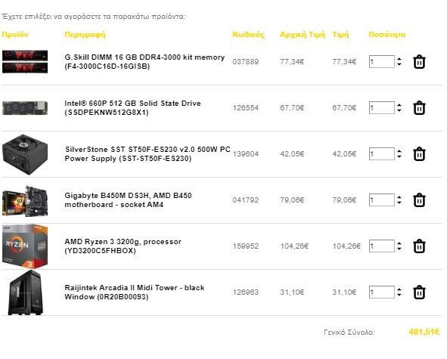The image size is (447, 359).
Task: Decrease quantity of Gigabyte B450M motherboard
Action: pyautogui.click(x=399, y=203)
